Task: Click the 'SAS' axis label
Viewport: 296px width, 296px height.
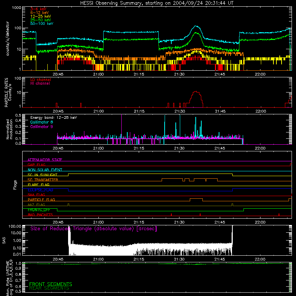Action: [4, 240]
